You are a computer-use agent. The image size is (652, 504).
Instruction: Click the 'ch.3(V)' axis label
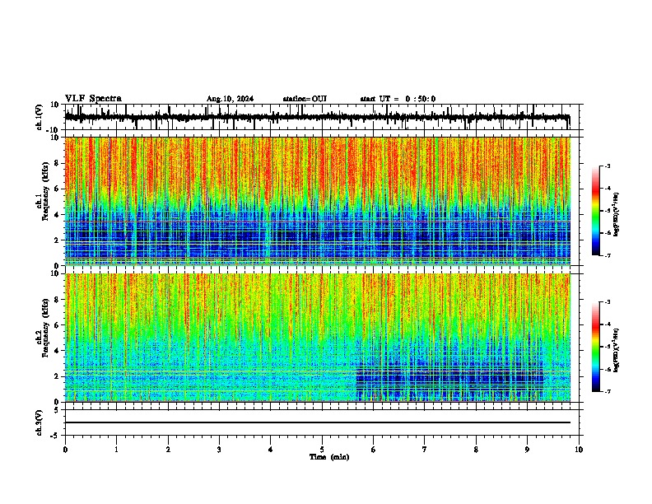(39, 422)
